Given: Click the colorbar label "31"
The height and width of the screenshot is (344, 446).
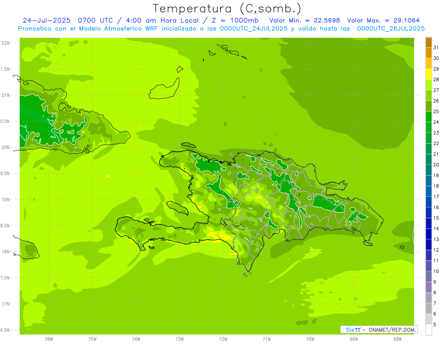Looking at the screenshot, I should tap(436, 47).
